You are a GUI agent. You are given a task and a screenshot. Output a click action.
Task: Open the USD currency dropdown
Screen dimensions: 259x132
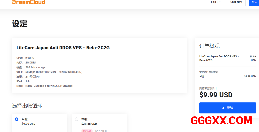click(216, 2)
